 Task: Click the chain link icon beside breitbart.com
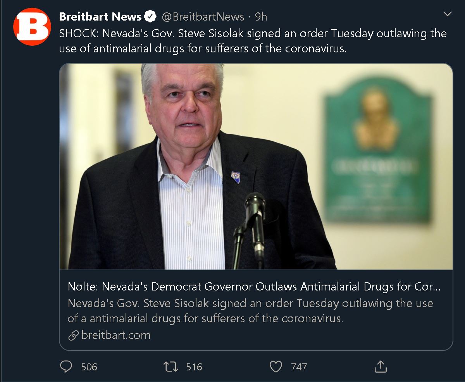pos(73,335)
